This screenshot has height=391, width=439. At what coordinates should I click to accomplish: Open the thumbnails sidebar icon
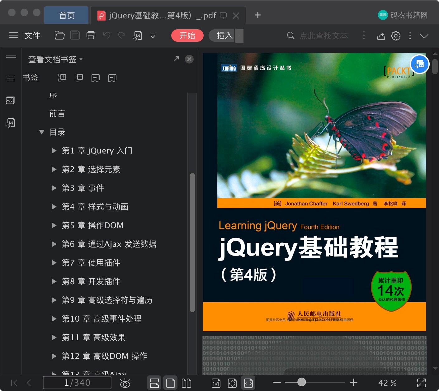(10, 100)
